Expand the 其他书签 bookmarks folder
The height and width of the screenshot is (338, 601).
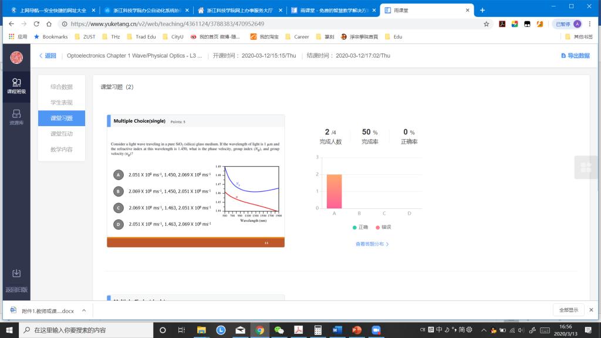click(x=579, y=36)
